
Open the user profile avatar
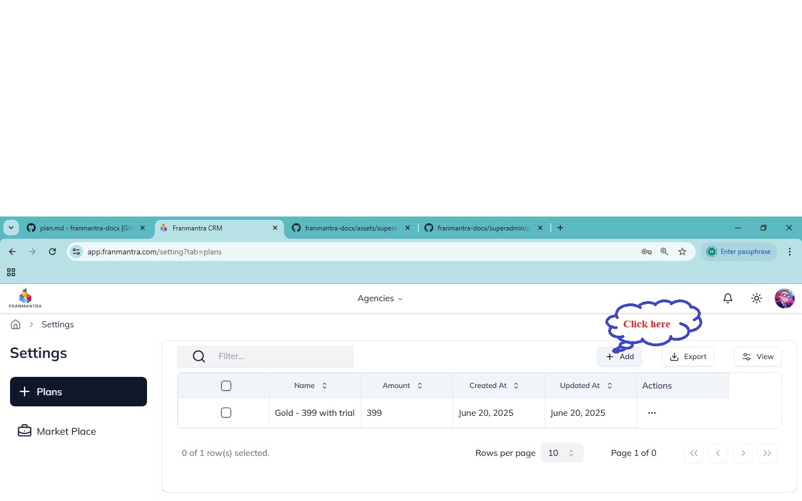click(784, 298)
